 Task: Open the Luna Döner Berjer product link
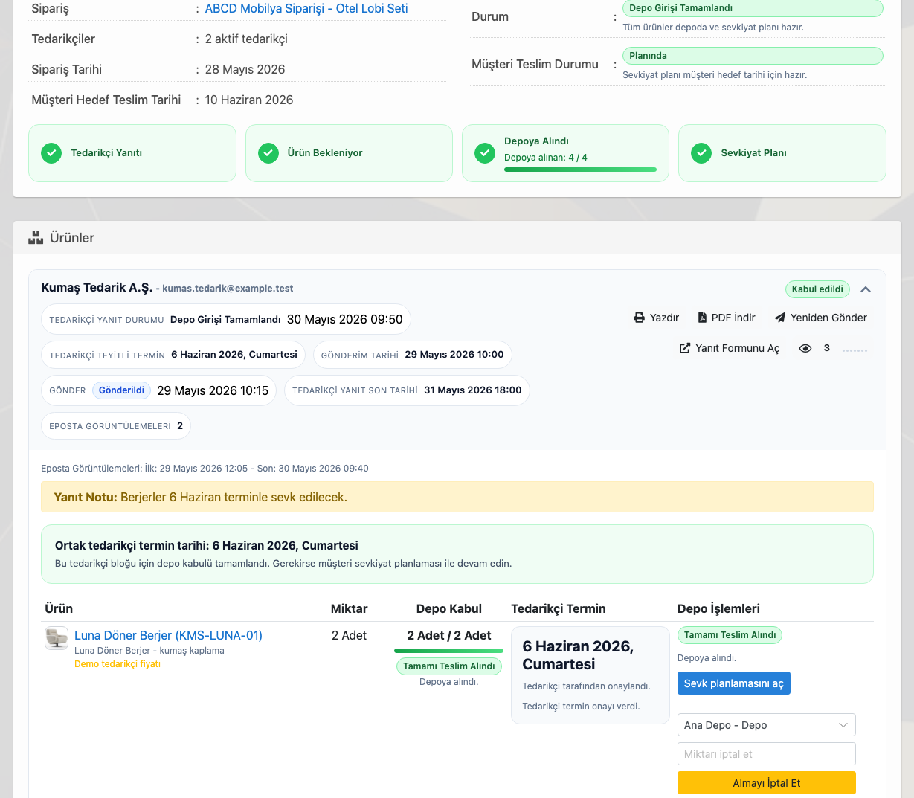click(x=168, y=635)
